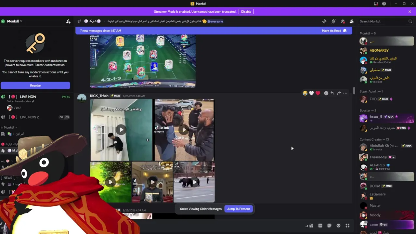This screenshot has height=234, width=416.
Task: Toggle the member list icon
Action: click(352, 21)
